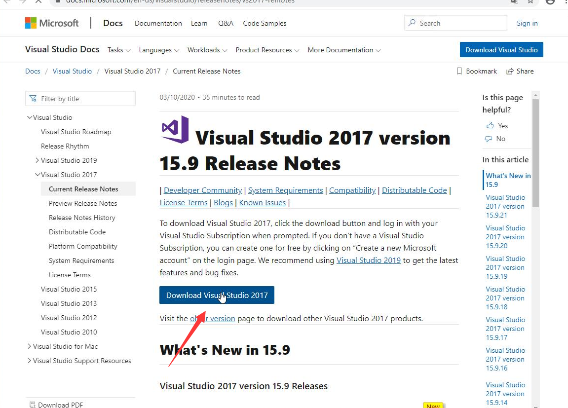Screen dimensions: 568x408
Task: Open the Compatibility link
Action: point(352,190)
